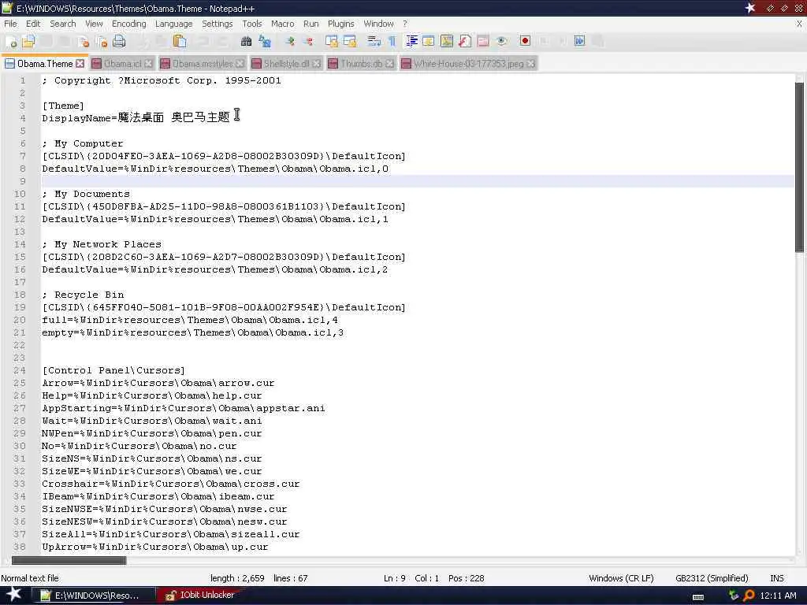Toggle INS insert mode indicator
The image size is (807, 605).
point(776,578)
